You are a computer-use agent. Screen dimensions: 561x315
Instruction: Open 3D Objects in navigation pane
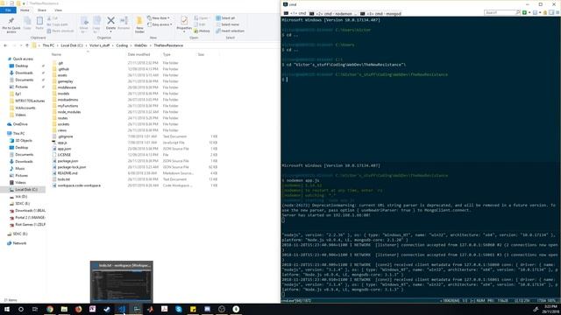(x=24, y=141)
